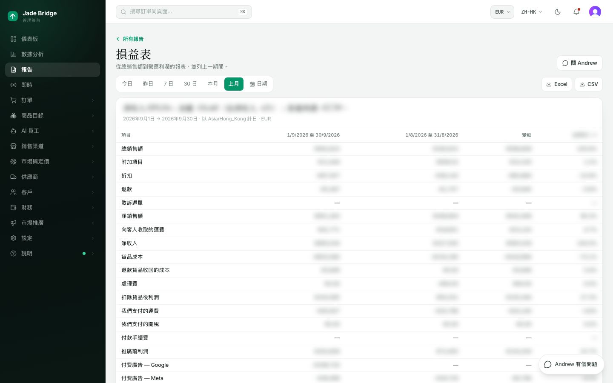This screenshot has height=383, width=613.
Task: Expand the 說明 submenu chevron
Action: coord(93,254)
